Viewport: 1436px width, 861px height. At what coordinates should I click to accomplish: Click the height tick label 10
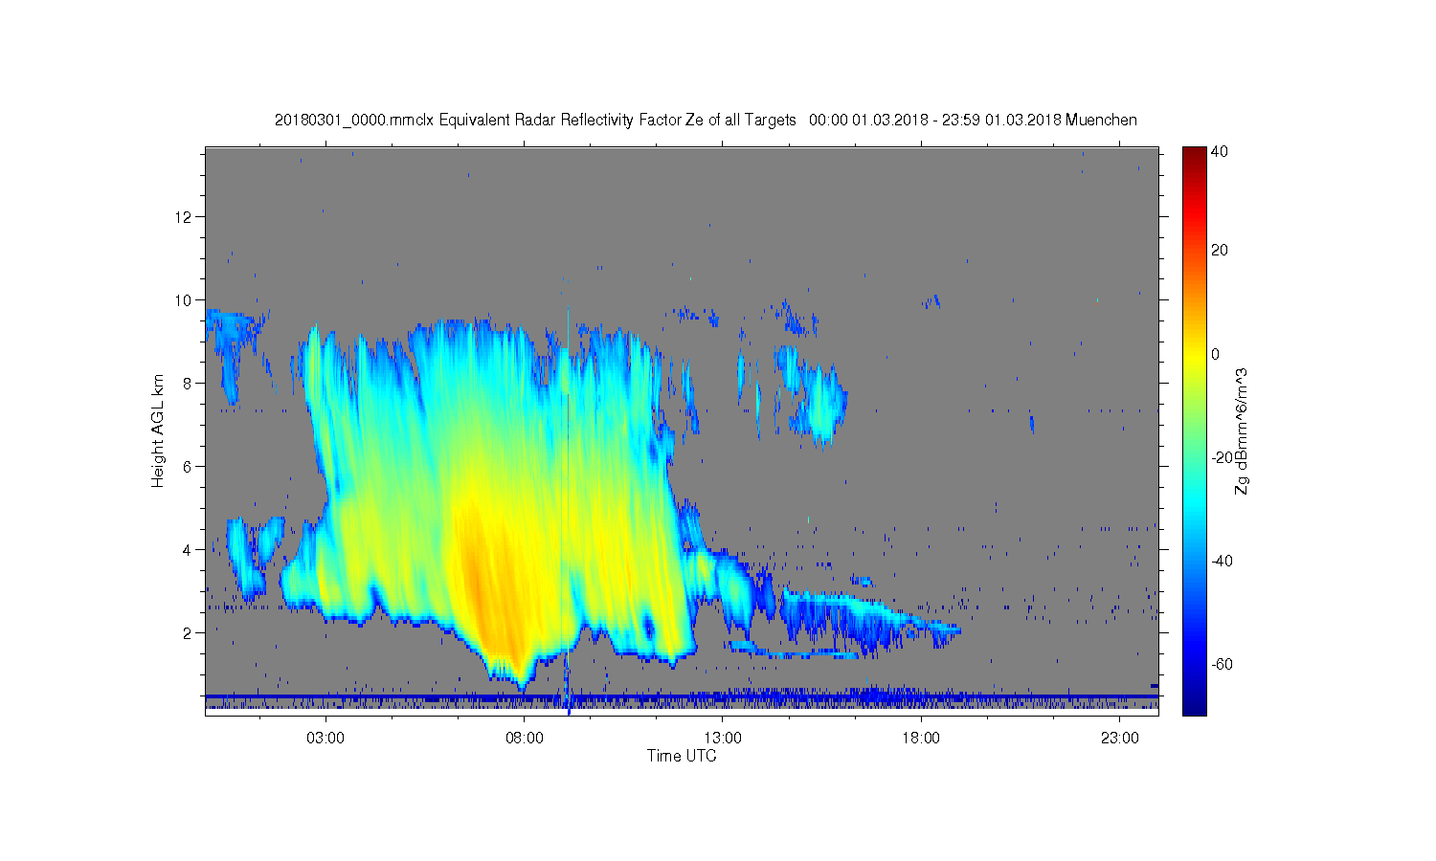click(184, 300)
